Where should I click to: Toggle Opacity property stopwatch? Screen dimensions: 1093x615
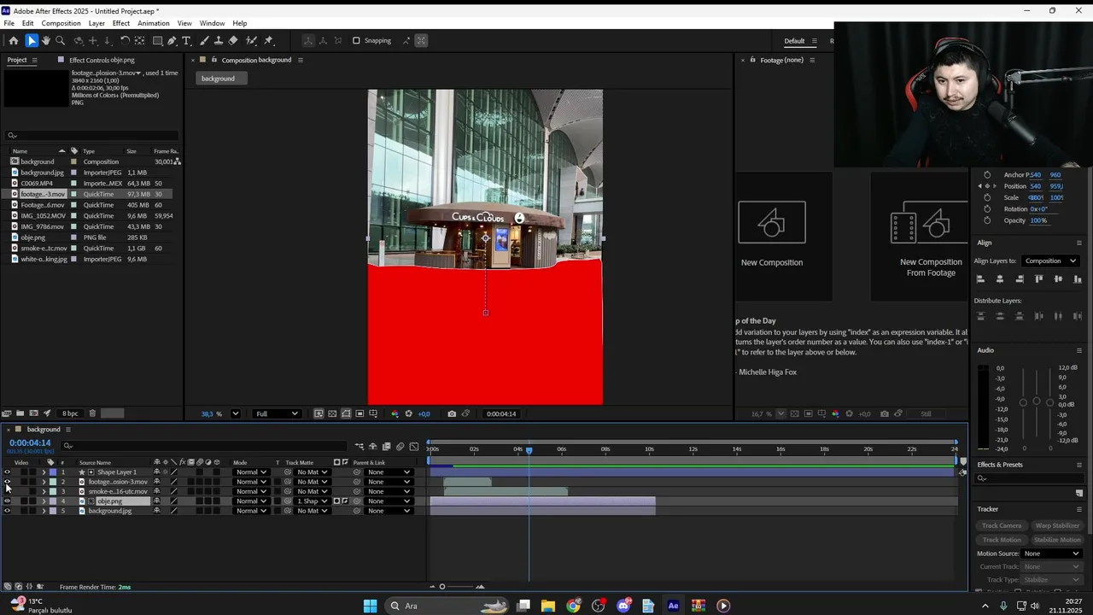988,220
